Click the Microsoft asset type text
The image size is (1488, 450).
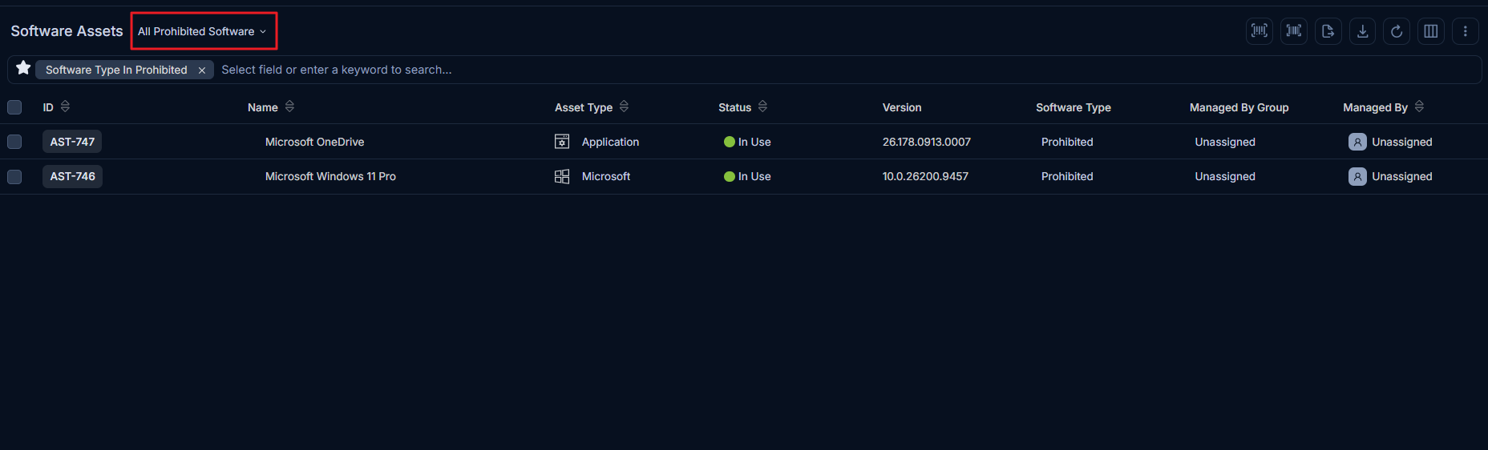tap(606, 176)
